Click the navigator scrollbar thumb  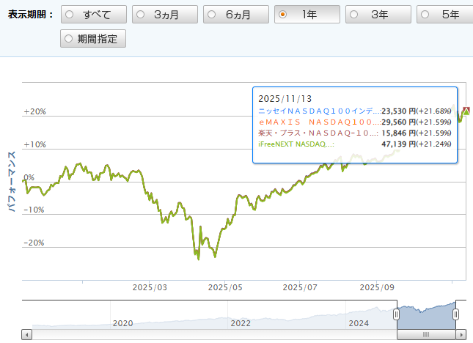[x=425, y=334]
